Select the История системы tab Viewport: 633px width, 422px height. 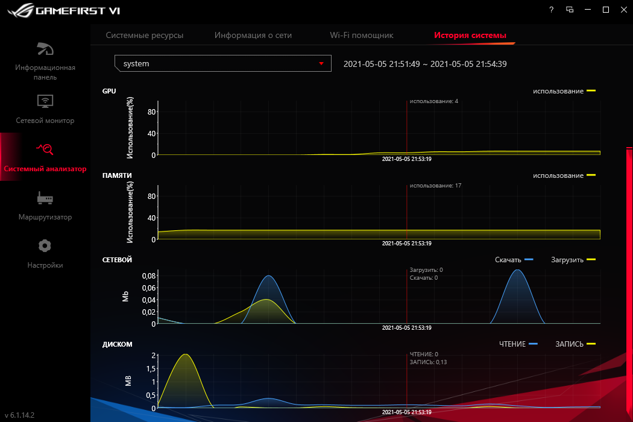[470, 35]
